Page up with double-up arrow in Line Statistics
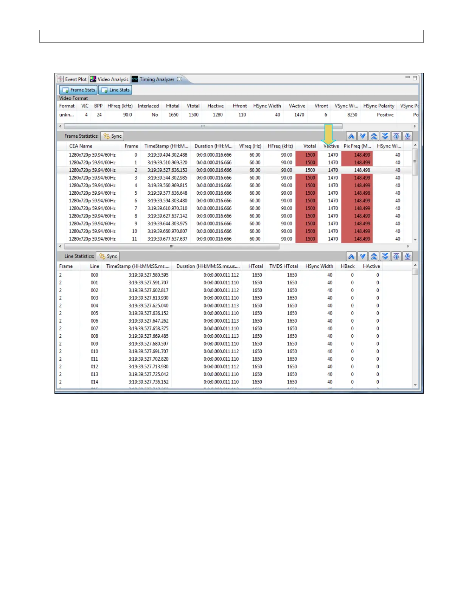The height and width of the screenshot is (599, 463). point(374,256)
